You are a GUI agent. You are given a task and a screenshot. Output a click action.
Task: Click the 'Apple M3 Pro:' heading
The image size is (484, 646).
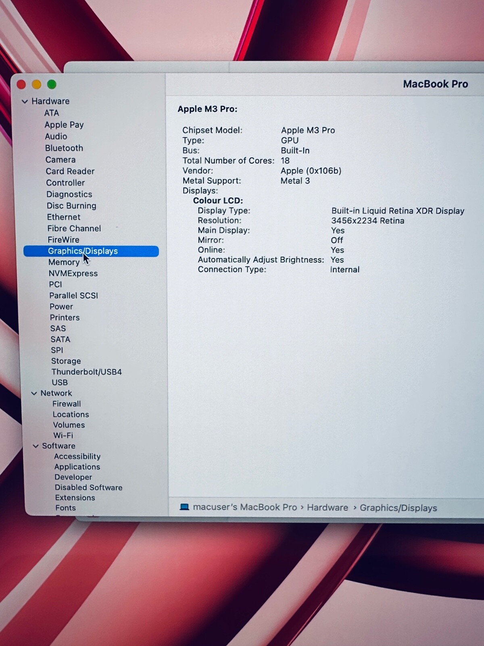click(208, 109)
